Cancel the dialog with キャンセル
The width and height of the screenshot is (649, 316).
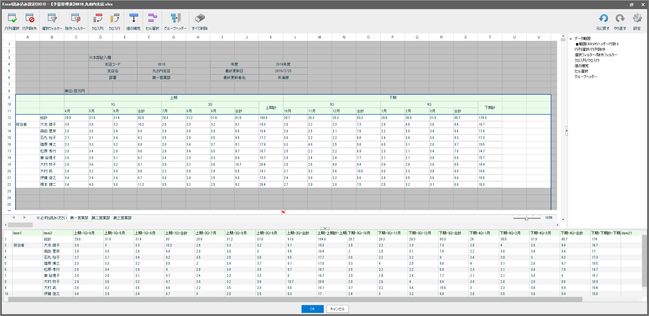pyautogui.click(x=337, y=309)
